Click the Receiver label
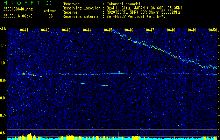The height and width of the screenshot is (140, 220). pos(71,12)
